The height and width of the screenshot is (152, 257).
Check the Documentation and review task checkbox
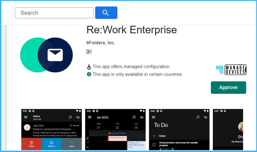154,145
